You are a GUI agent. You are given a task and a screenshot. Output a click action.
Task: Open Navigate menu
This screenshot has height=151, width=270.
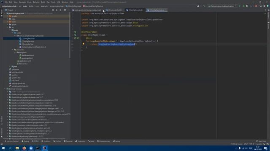(x=22, y=2)
